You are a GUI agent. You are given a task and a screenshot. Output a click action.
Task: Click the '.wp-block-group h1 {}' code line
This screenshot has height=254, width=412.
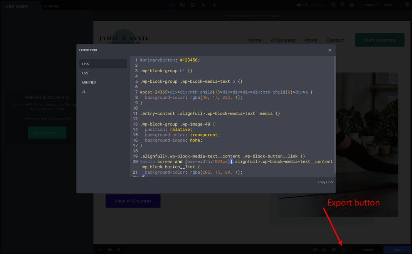166,71
